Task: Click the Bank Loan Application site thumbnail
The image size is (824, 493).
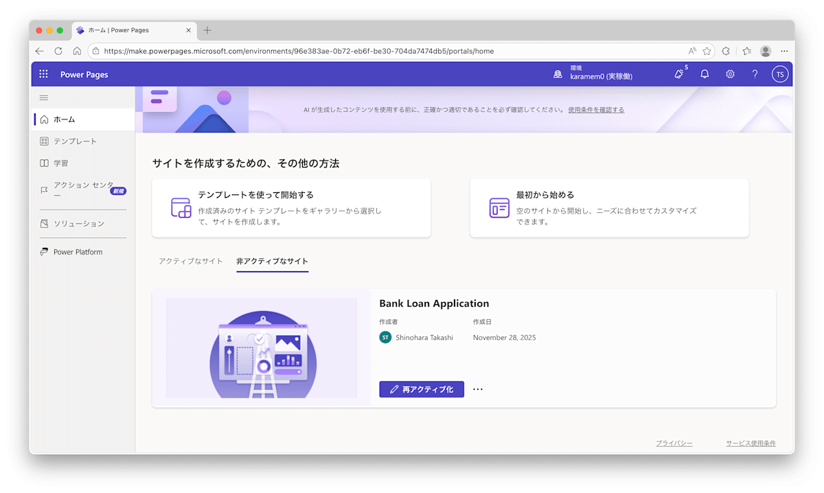Action: point(261,347)
